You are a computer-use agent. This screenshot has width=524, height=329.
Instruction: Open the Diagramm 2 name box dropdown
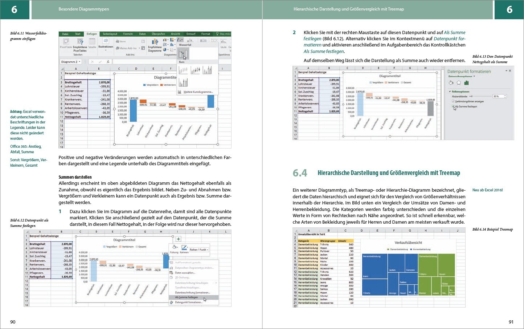point(79,62)
